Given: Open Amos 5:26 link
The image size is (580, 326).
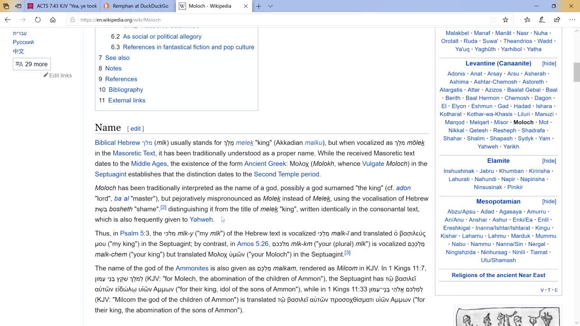Looking at the screenshot, I should point(252,244).
